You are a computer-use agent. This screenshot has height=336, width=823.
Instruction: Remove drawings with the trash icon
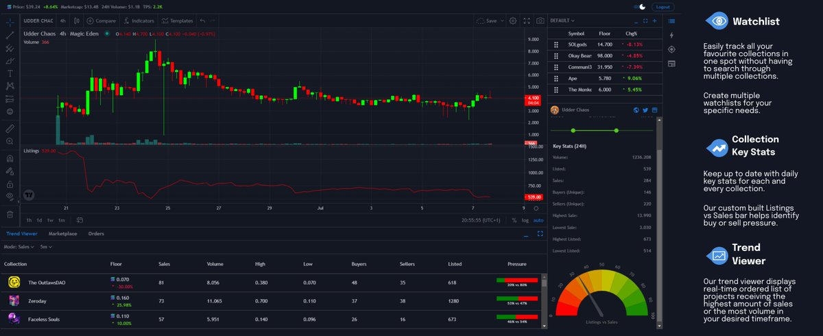pos(10,214)
